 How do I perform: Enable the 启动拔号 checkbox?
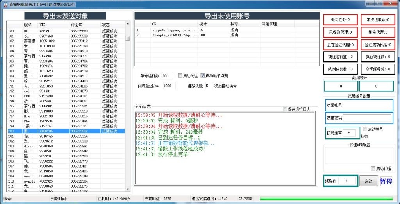365,129
